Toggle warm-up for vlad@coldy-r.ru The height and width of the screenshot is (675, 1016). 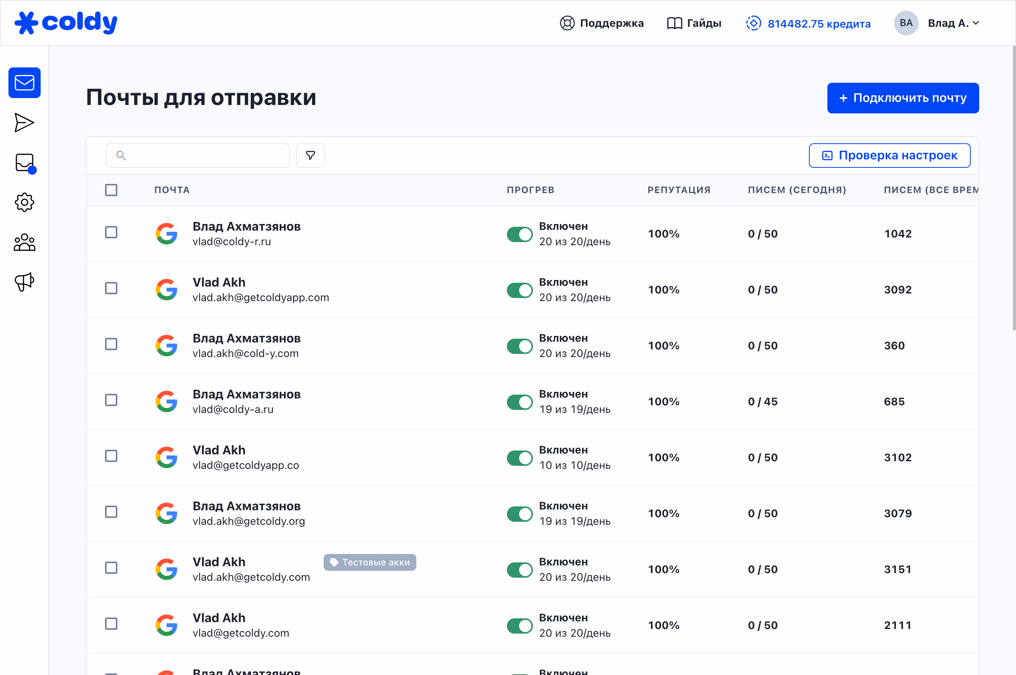[519, 234]
